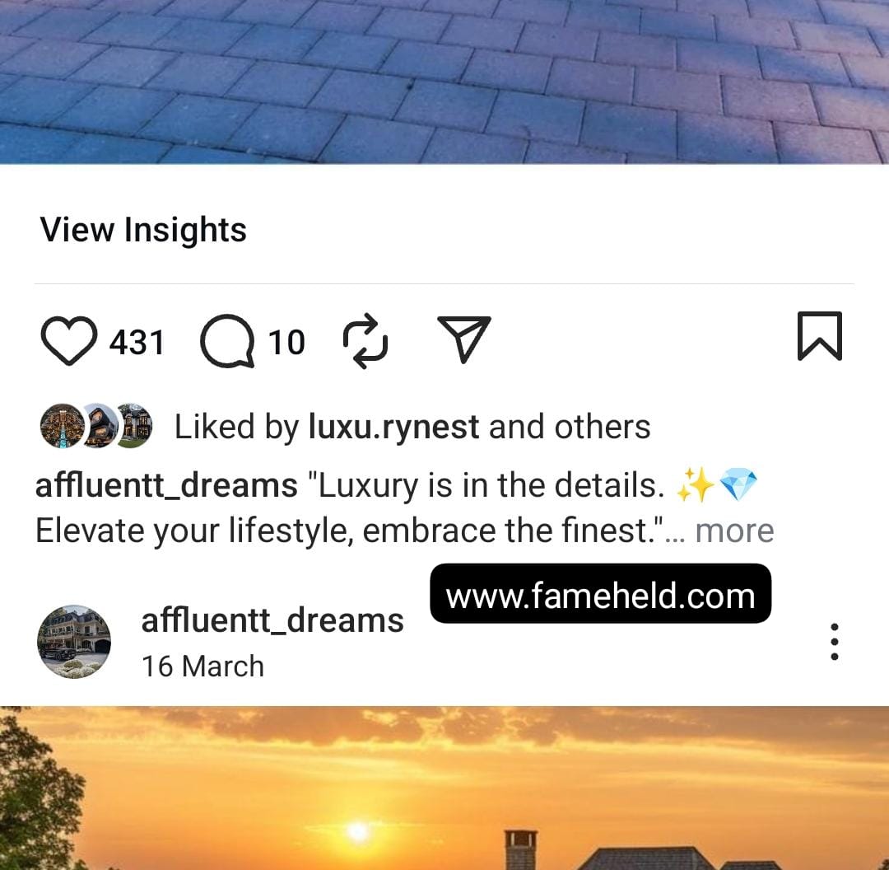
Task: Tap affluentt_dreams username in caption
Action: (x=166, y=485)
